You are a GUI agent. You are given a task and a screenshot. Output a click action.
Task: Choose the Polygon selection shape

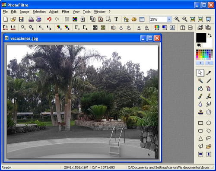[x=200, y=146]
